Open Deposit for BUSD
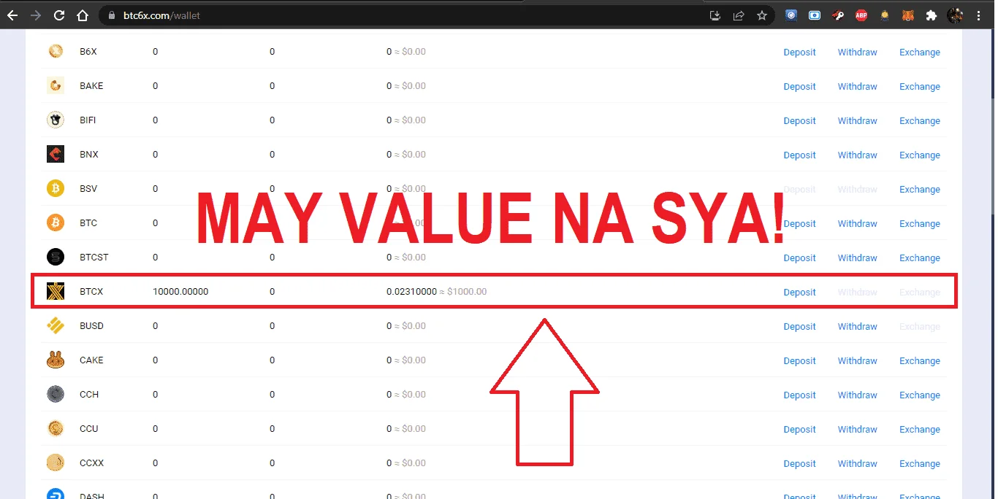 click(799, 327)
